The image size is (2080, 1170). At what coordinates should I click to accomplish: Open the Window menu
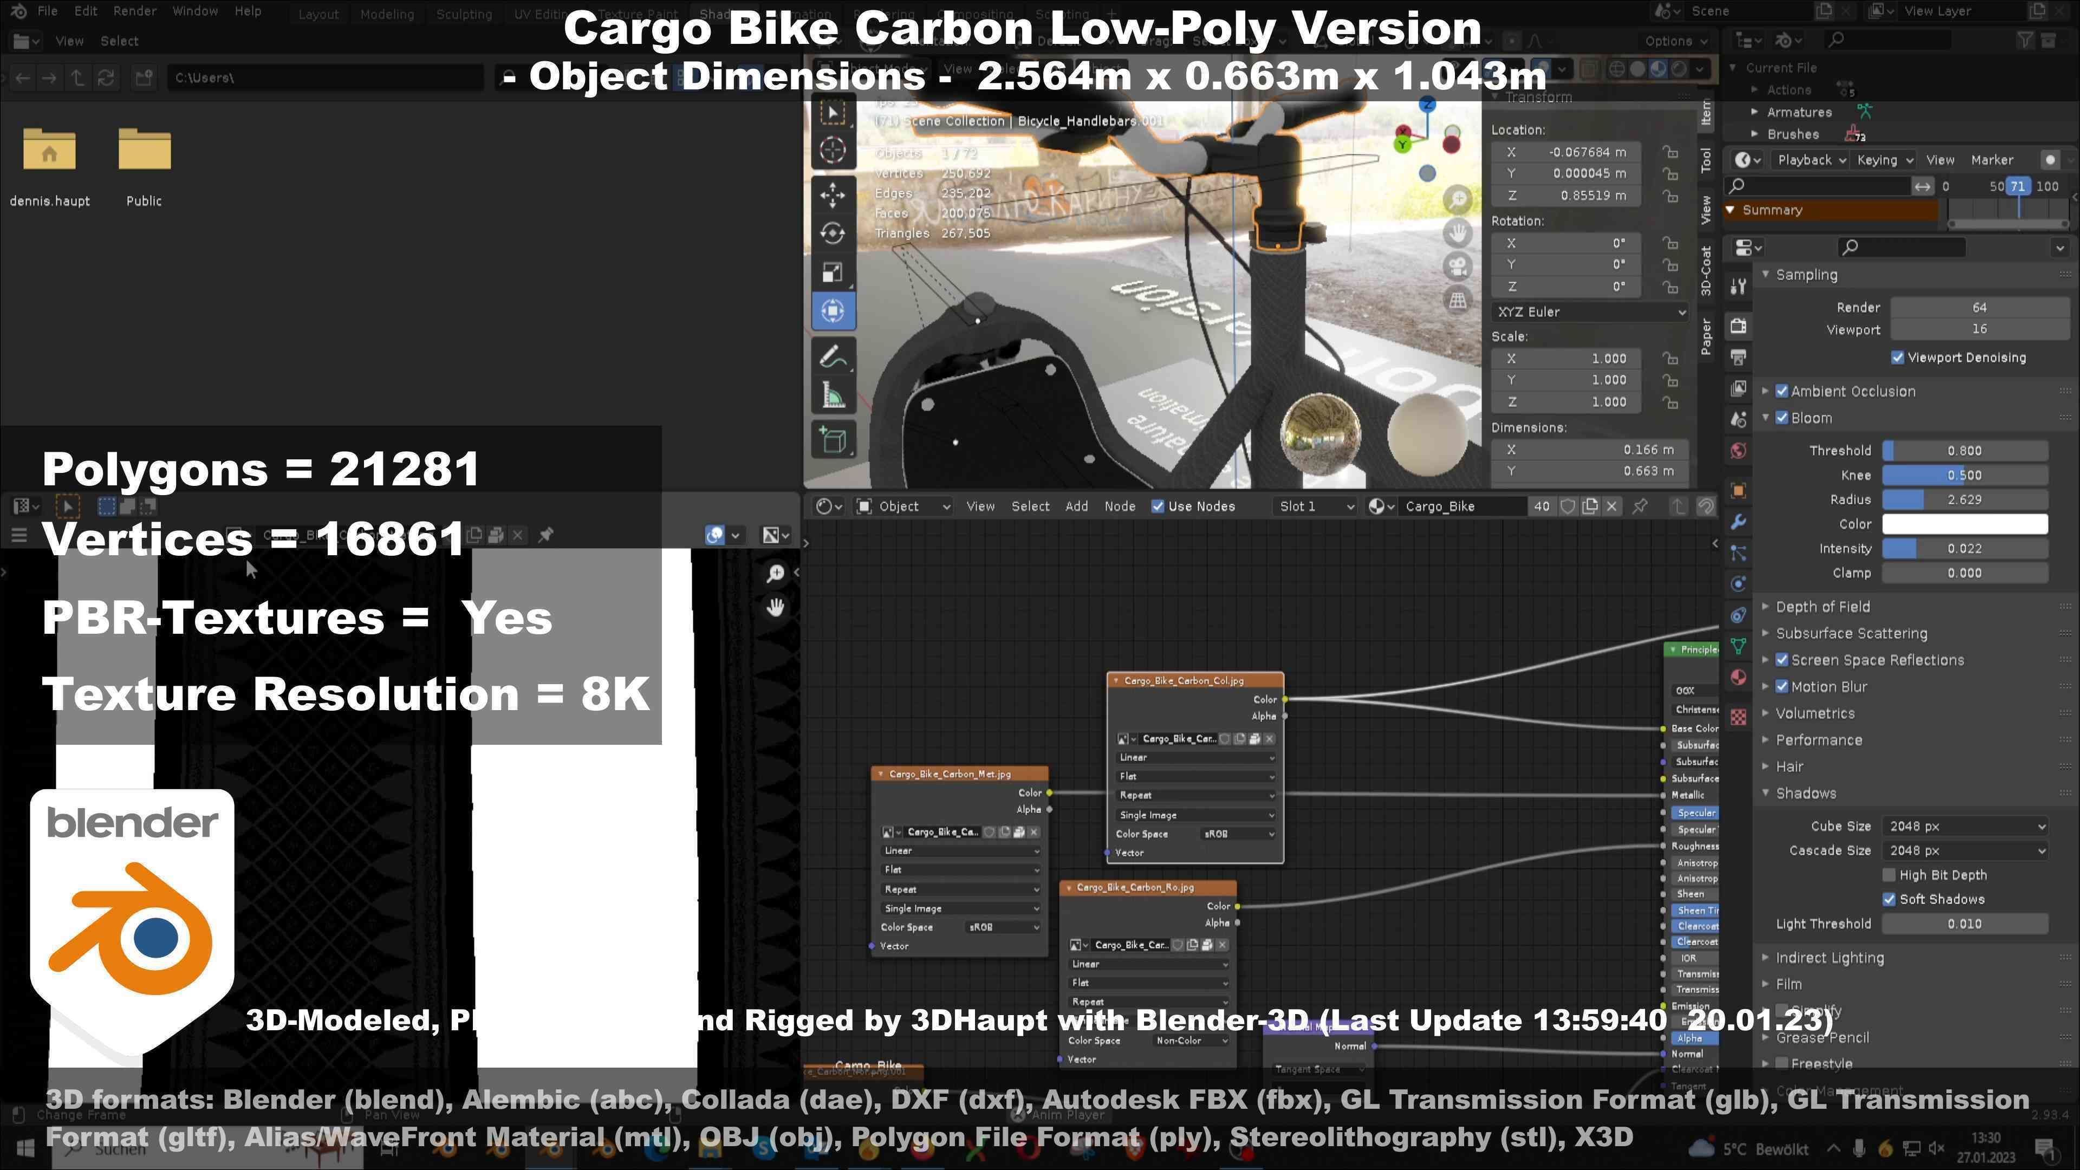click(x=196, y=11)
